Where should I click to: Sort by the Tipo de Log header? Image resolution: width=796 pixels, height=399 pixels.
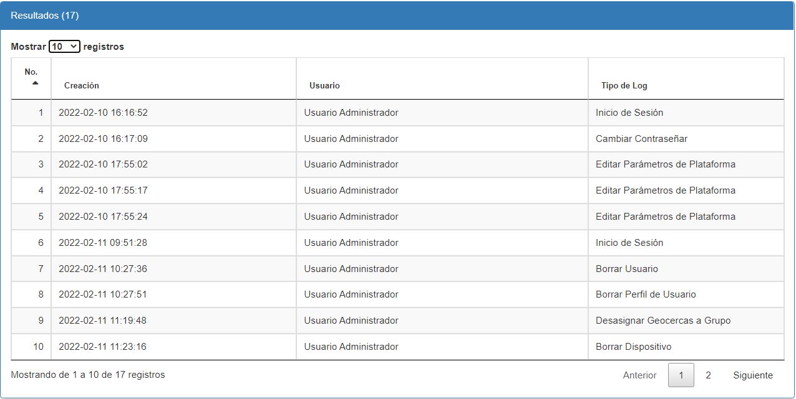[624, 85]
